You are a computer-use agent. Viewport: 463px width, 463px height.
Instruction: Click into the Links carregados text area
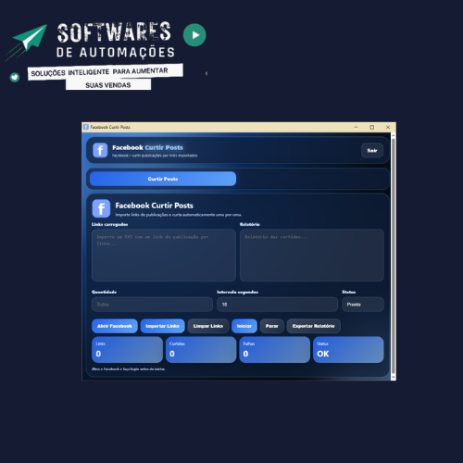[164, 255]
